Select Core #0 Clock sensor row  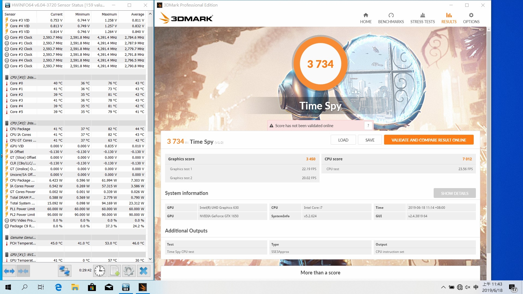point(75,38)
